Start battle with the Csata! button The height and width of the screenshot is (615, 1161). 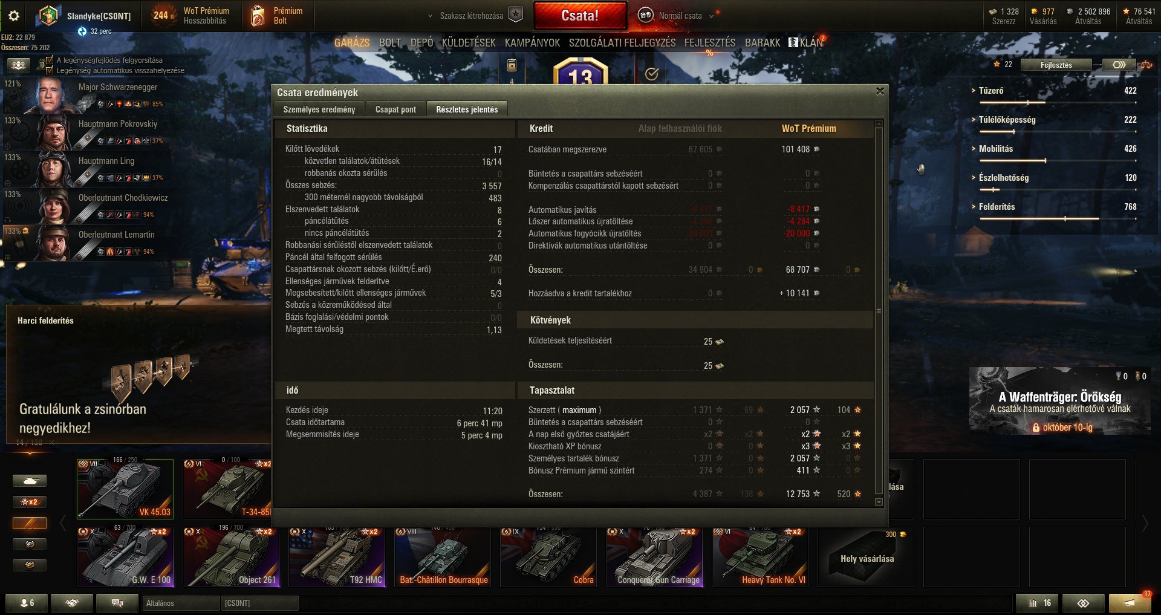580,16
